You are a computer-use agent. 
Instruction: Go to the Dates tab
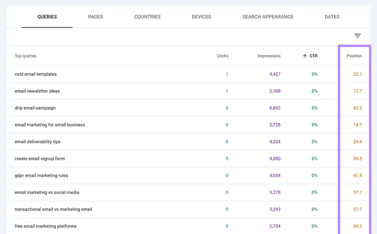click(332, 17)
